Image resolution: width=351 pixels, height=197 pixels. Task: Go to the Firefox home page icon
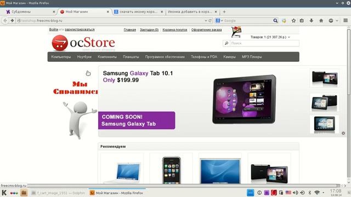[x=321, y=21]
